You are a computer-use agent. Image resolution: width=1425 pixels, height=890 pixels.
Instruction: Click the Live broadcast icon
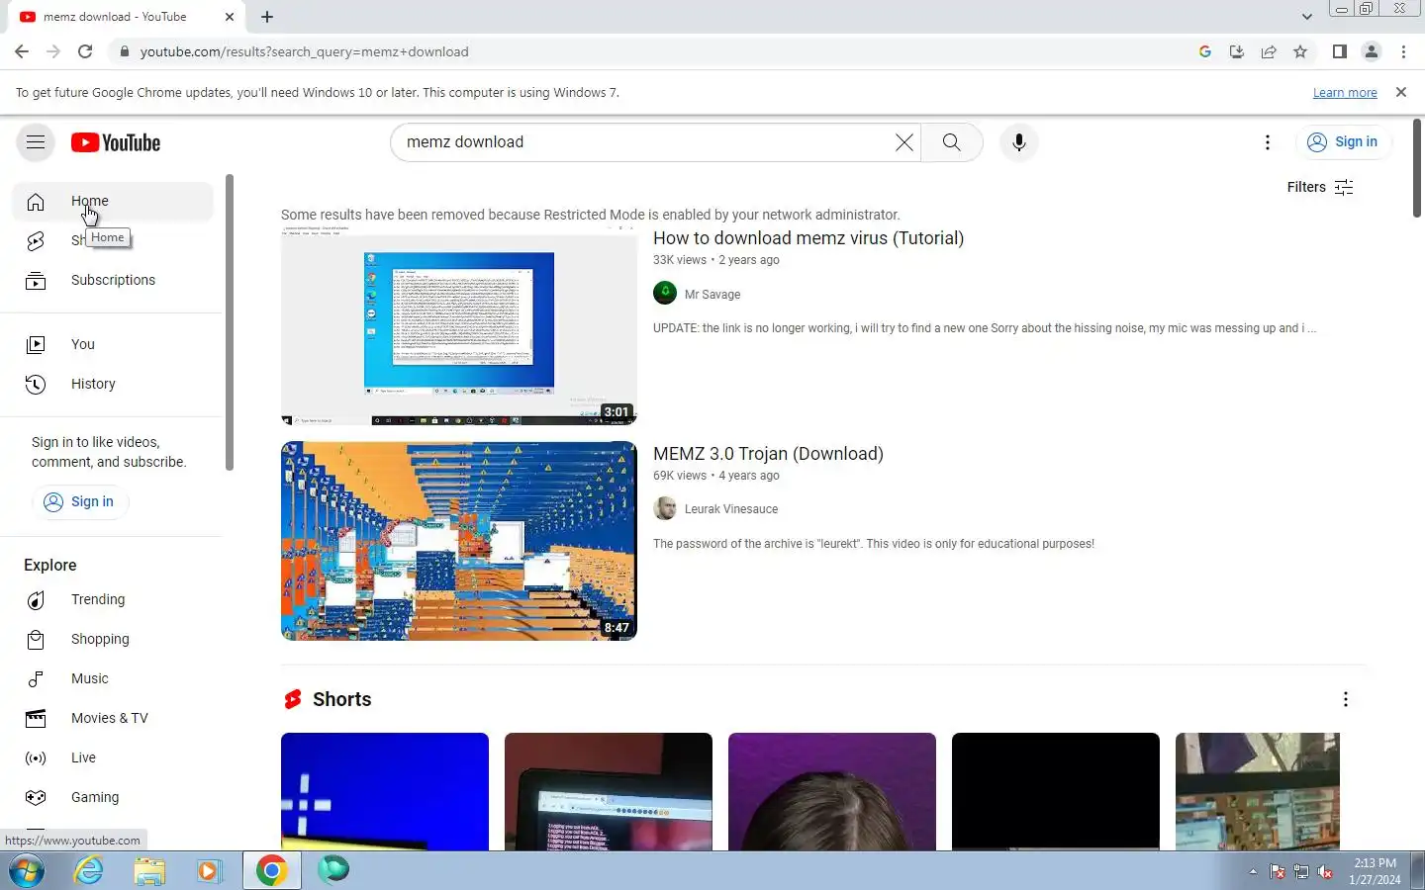[36, 757]
